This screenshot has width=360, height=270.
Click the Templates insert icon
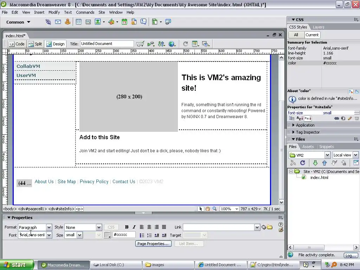(x=155, y=22)
